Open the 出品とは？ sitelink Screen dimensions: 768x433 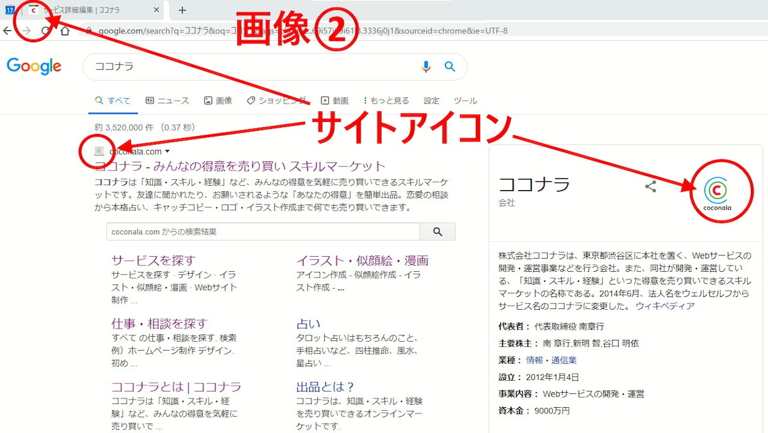[326, 386]
